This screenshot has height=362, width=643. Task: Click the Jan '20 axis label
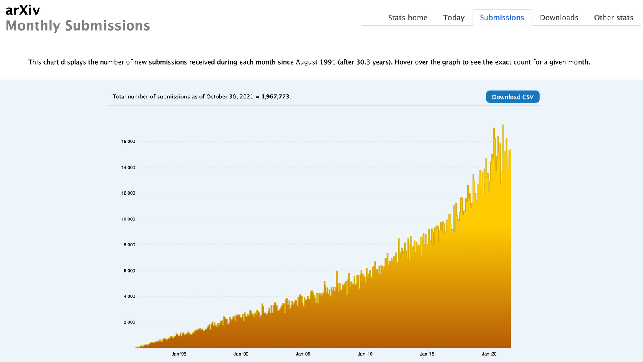(489, 354)
